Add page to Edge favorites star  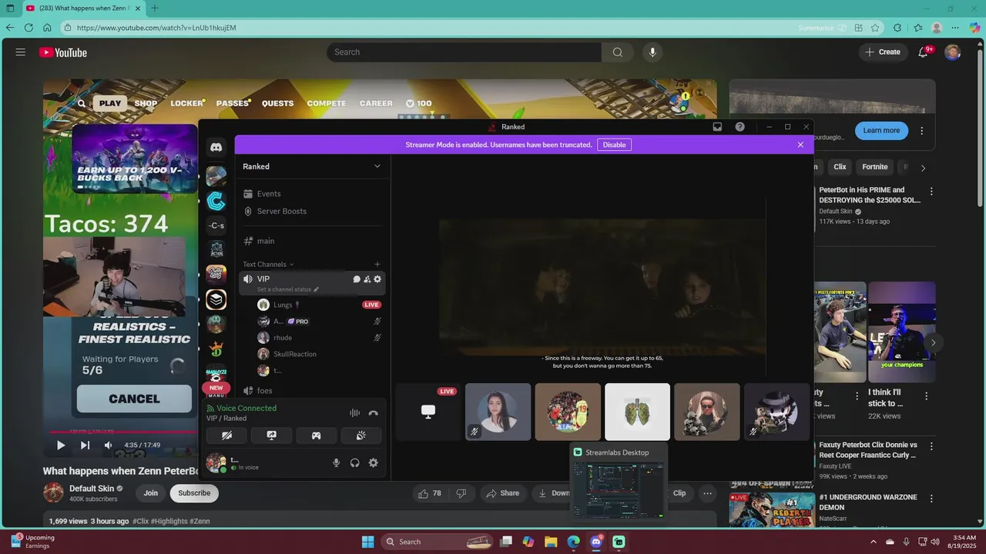click(x=875, y=28)
